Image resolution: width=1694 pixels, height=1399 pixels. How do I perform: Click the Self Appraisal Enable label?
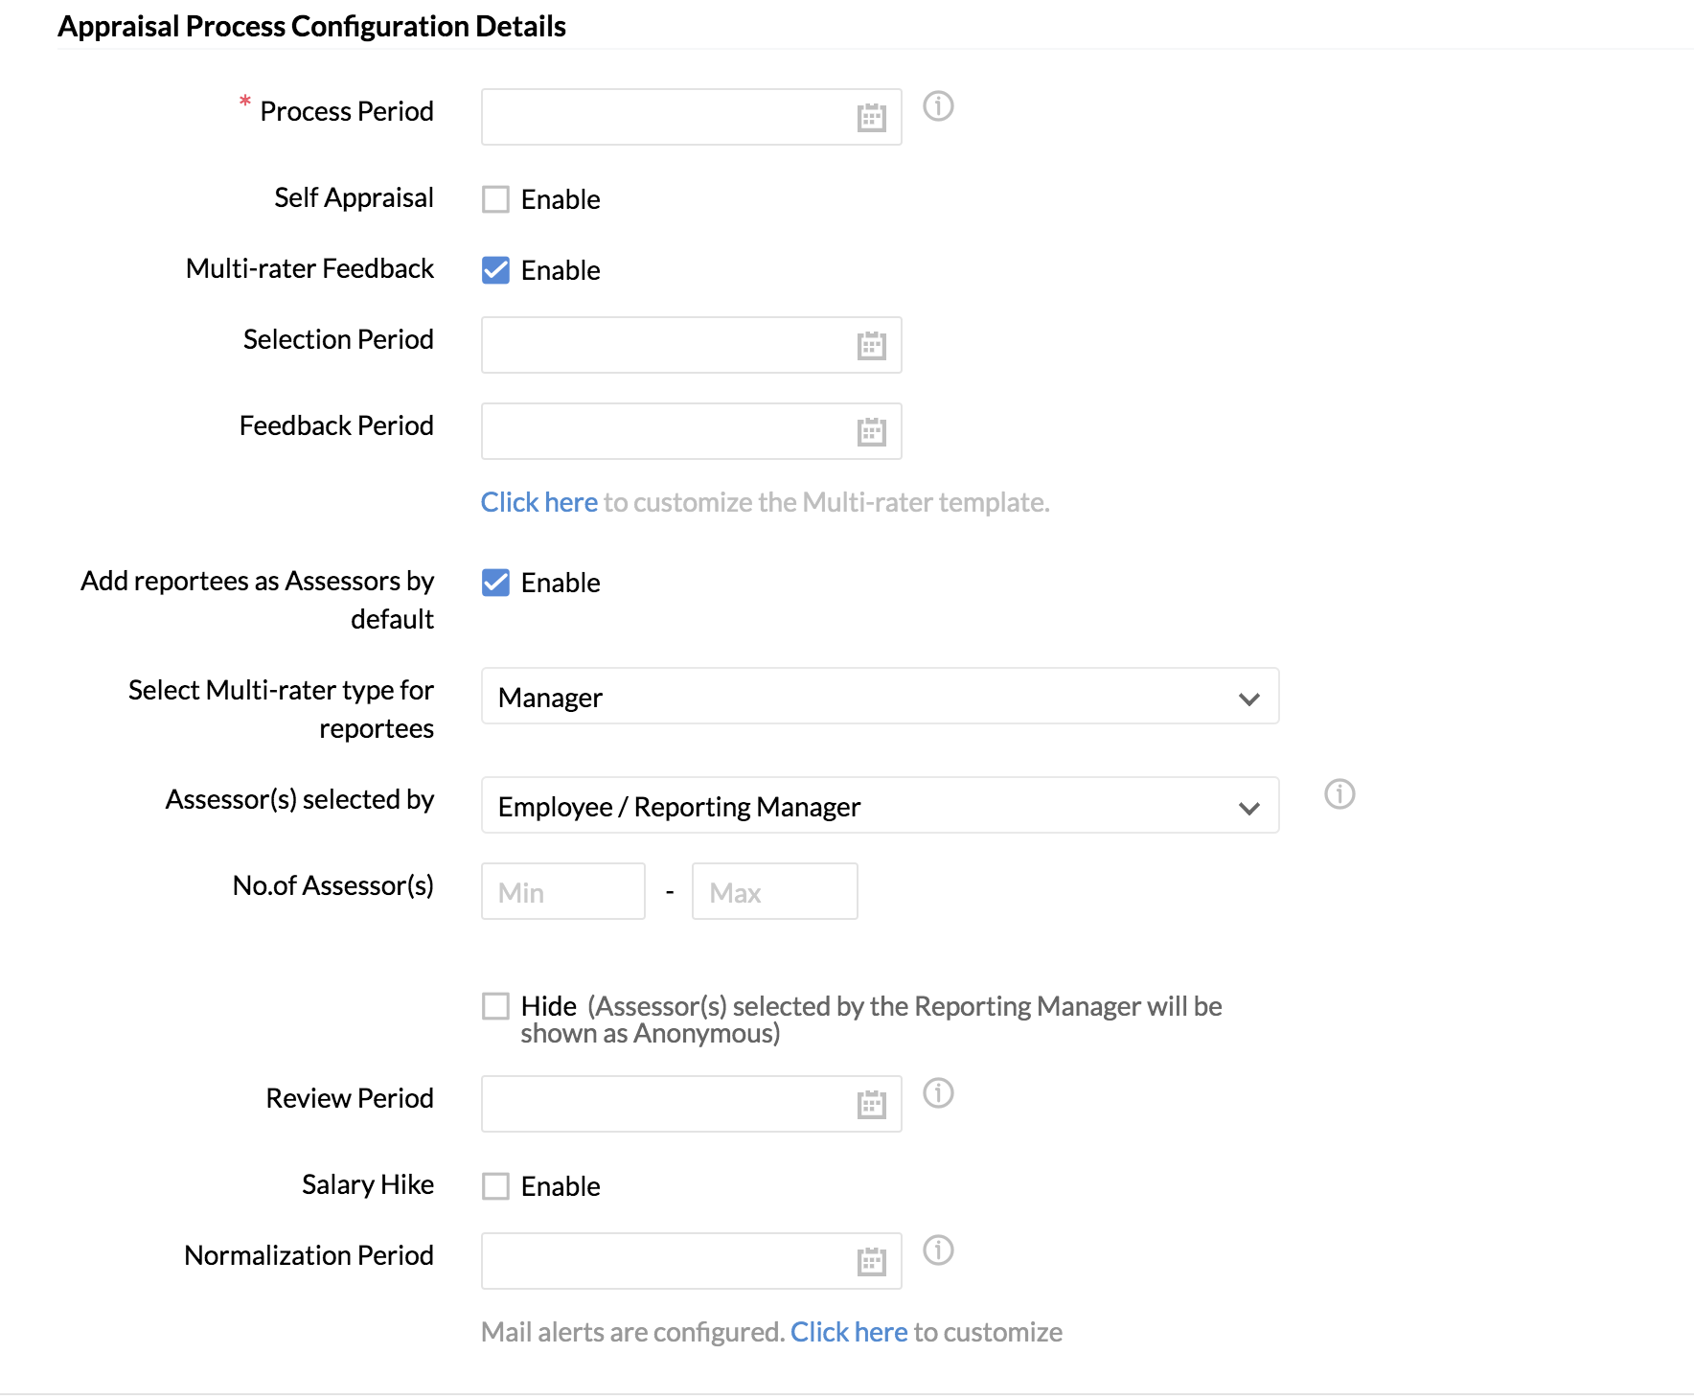(x=561, y=199)
